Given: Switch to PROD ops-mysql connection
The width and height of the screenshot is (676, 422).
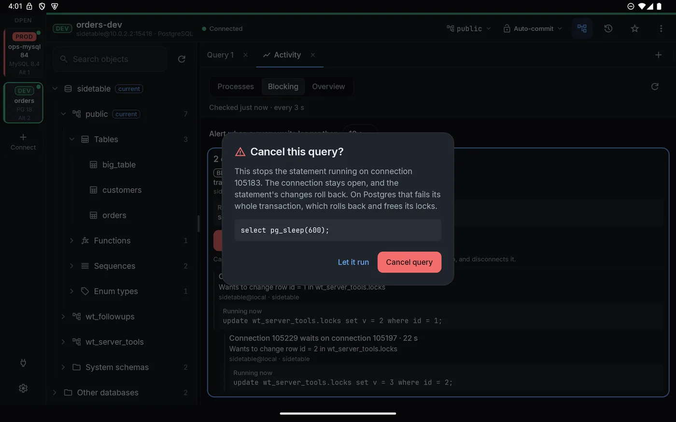Looking at the screenshot, I should [x=24, y=53].
